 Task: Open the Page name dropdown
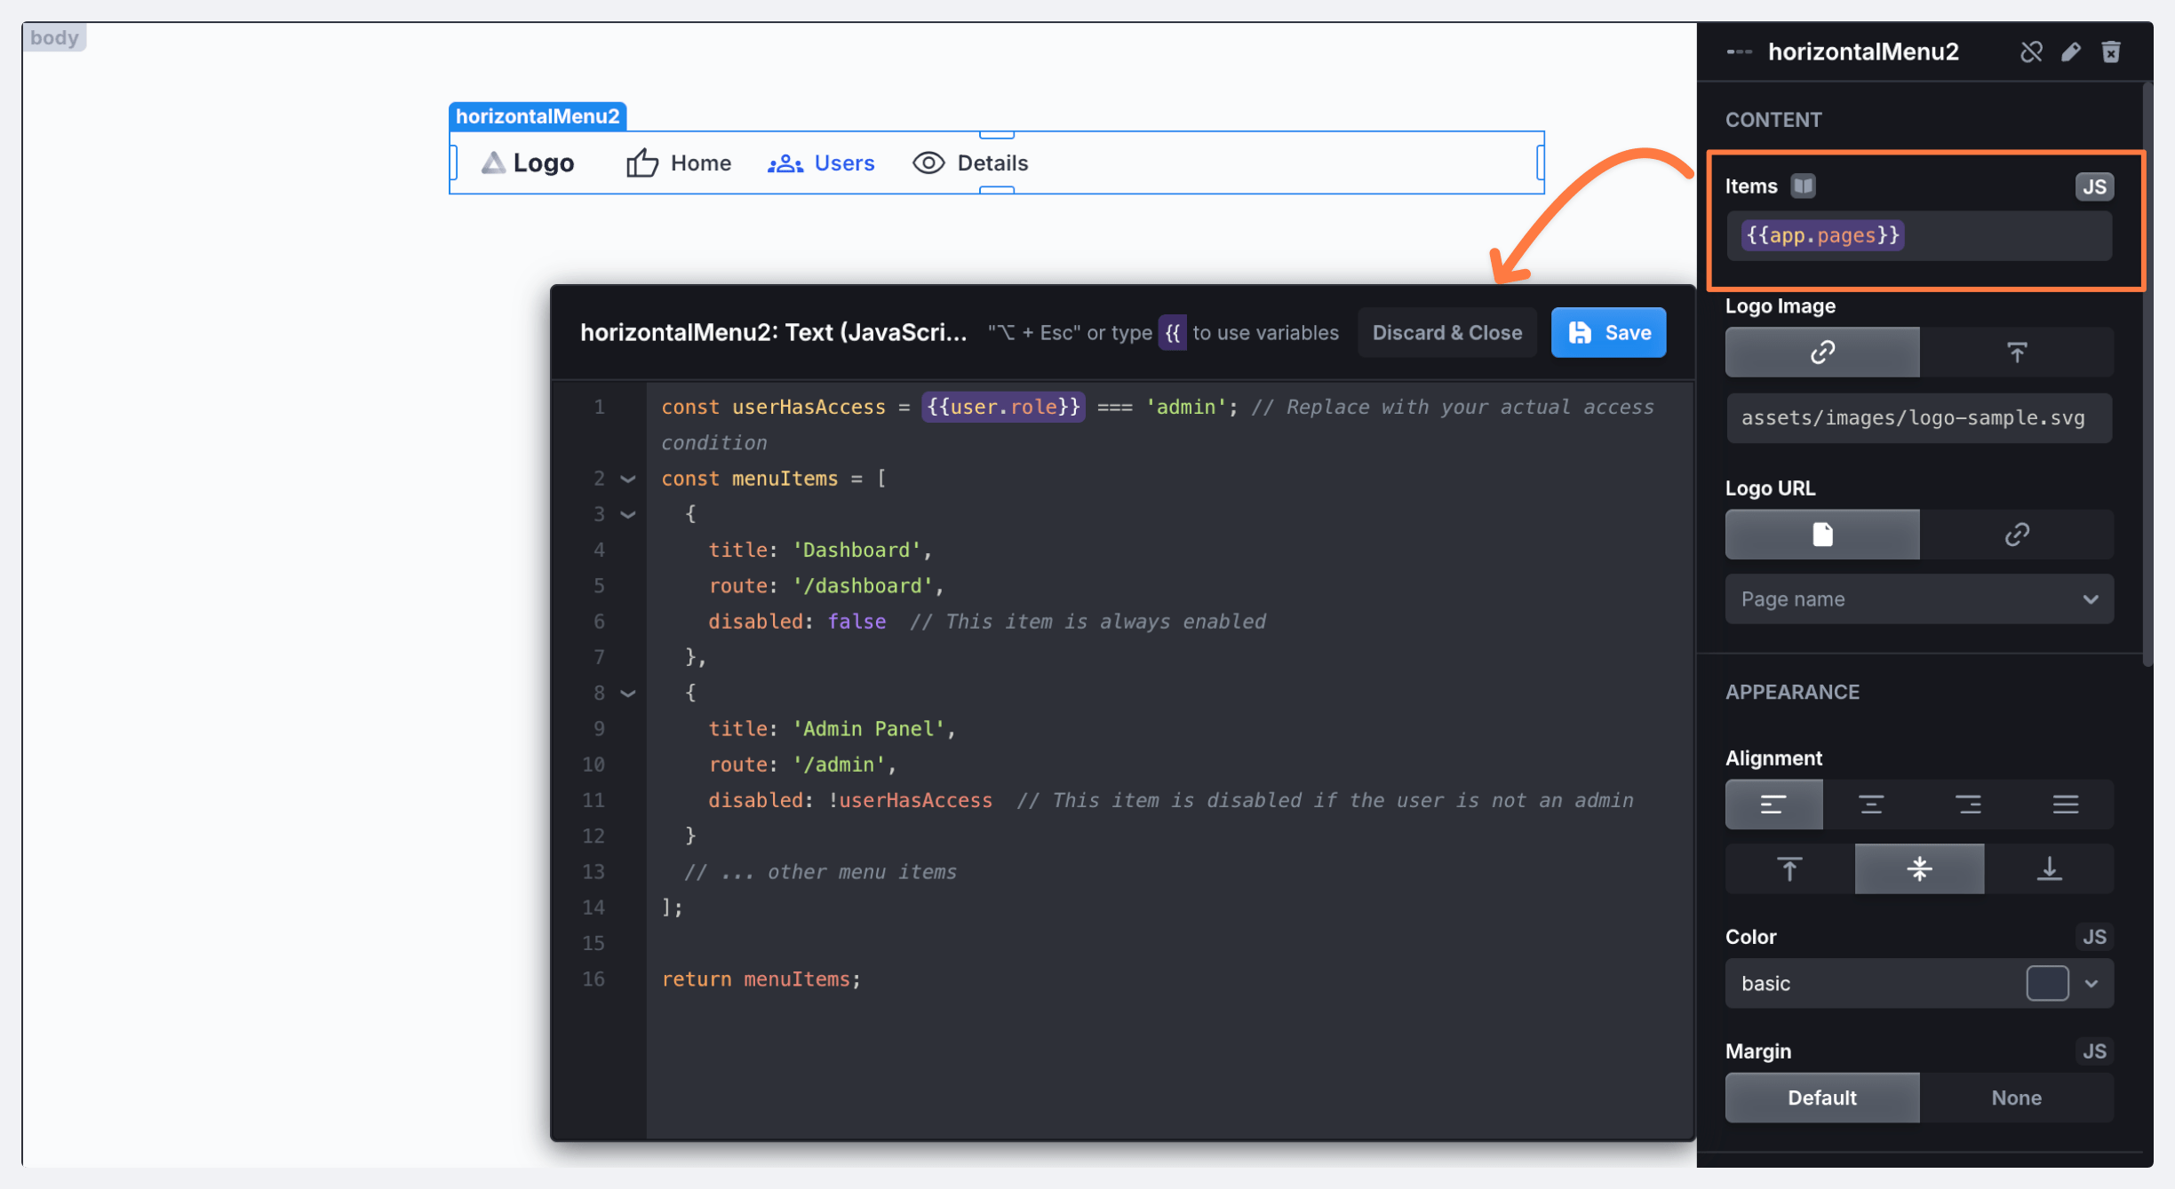(x=1919, y=599)
